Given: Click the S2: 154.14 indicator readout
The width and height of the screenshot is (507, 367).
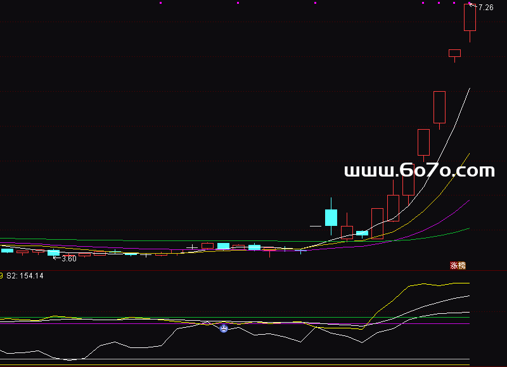Looking at the screenshot, I should (25, 276).
